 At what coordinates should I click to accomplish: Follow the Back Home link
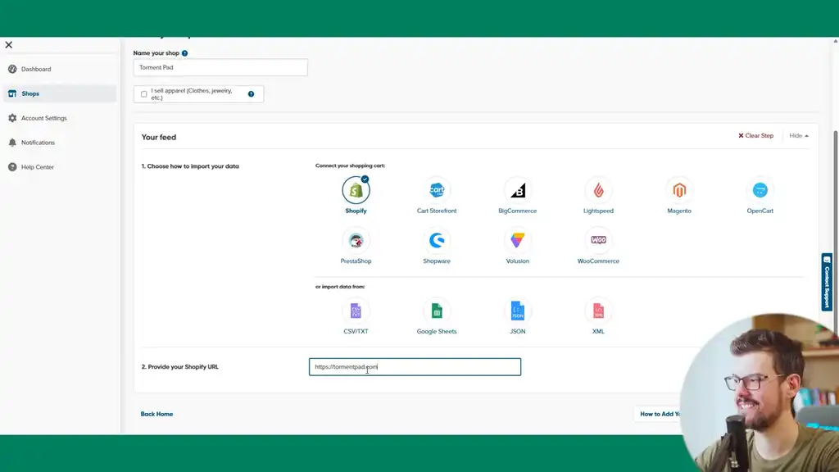tap(156, 414)
